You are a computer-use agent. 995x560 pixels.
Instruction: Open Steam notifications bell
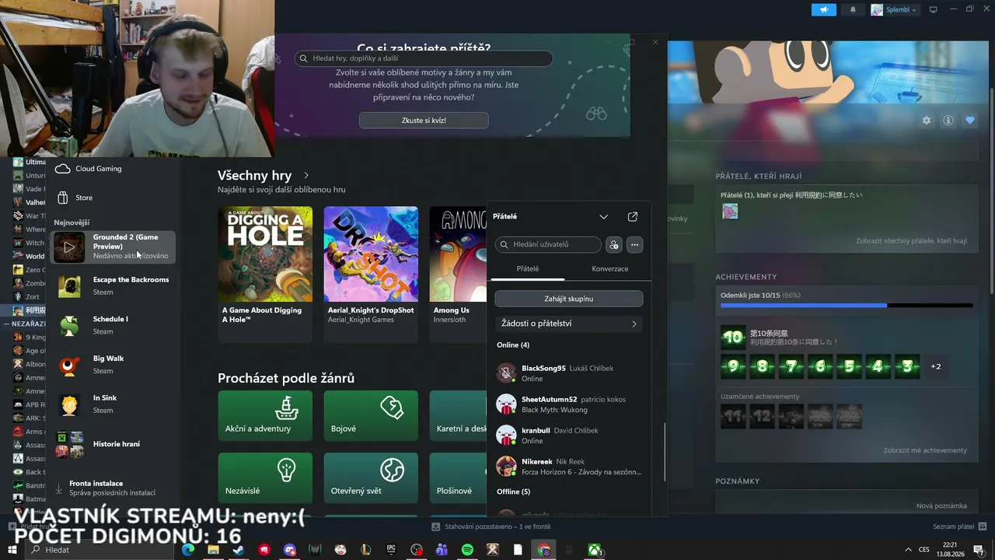pyautogui.click(x=854, y=9)
